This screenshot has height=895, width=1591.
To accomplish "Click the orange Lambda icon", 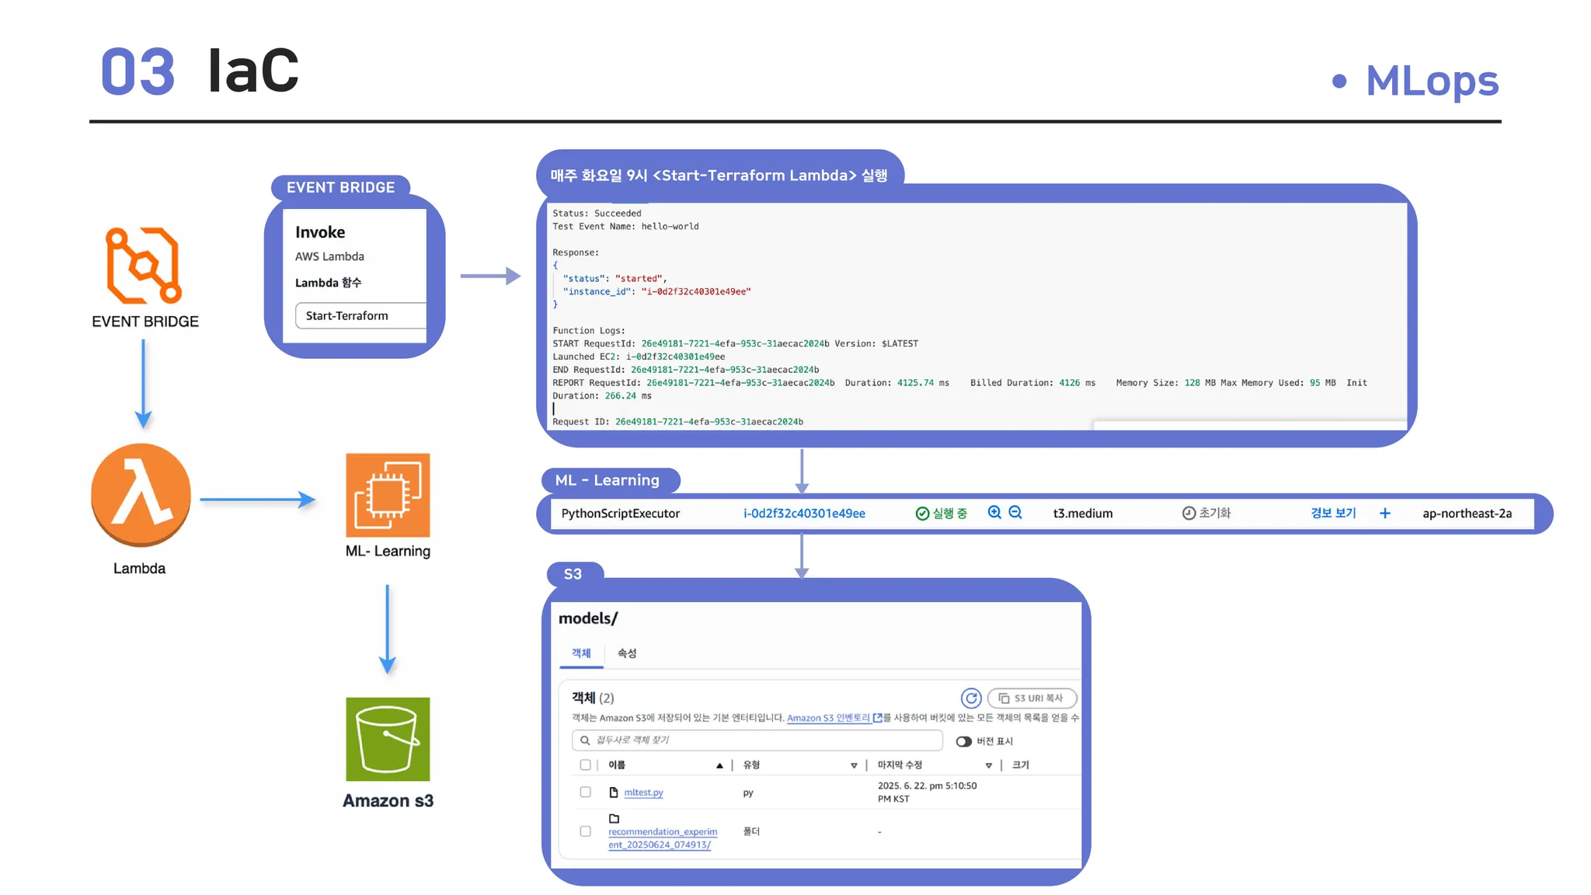I will coord(141,495).
